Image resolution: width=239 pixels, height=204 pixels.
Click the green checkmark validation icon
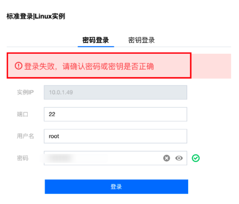[195, 158]
